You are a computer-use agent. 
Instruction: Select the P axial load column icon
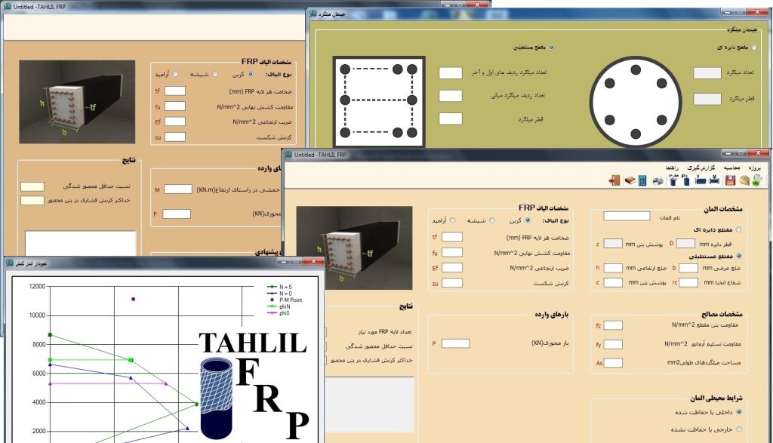click(x=686, y=180)
